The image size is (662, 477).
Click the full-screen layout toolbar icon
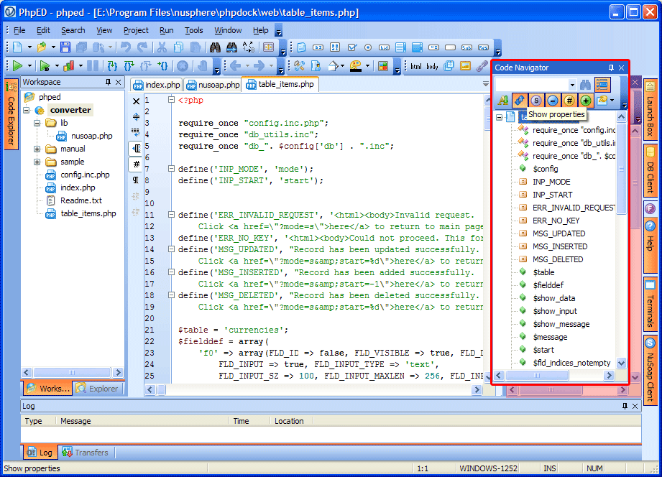268,47
